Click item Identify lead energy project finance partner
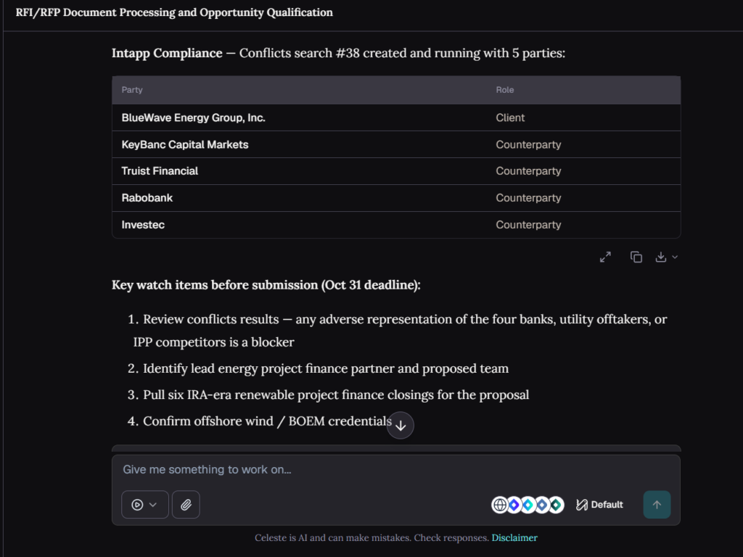743x557 pixels. (318, 368)
